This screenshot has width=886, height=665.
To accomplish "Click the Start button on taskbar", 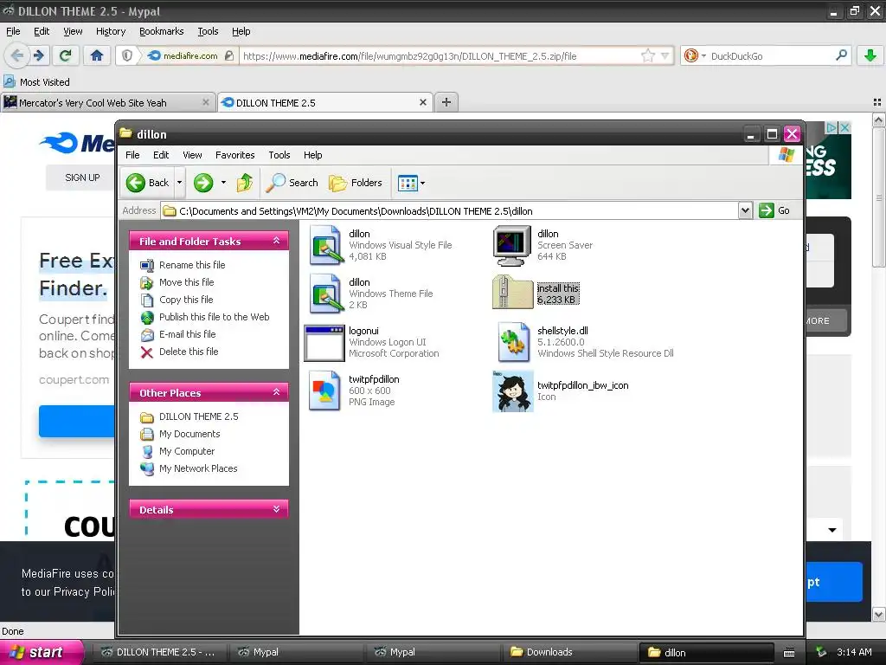I will click(41, 652).
